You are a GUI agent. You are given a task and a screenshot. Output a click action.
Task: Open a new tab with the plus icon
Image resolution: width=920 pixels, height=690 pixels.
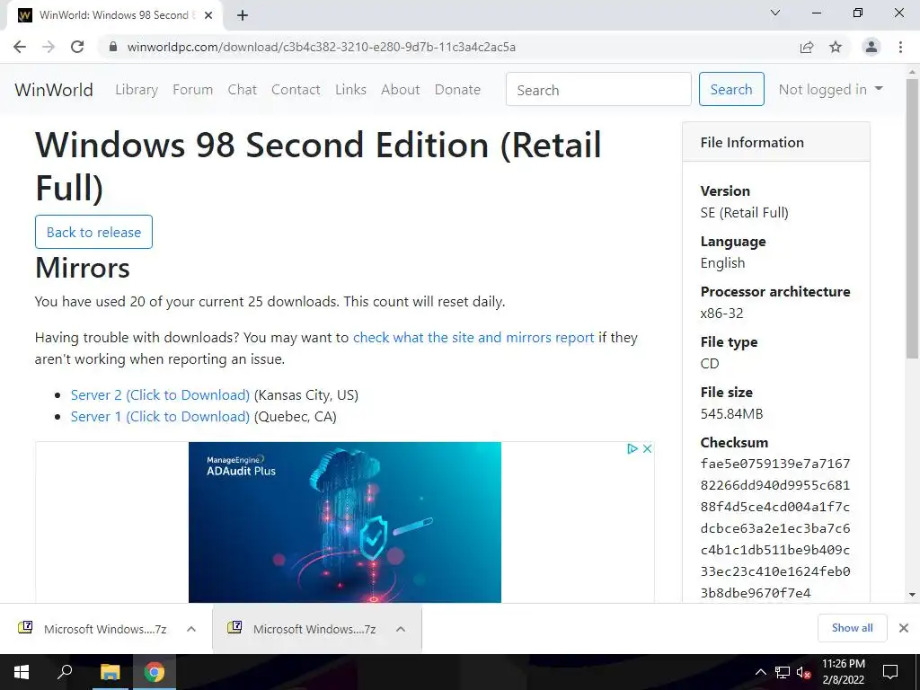pyautogui.click(x=243, y=15)
